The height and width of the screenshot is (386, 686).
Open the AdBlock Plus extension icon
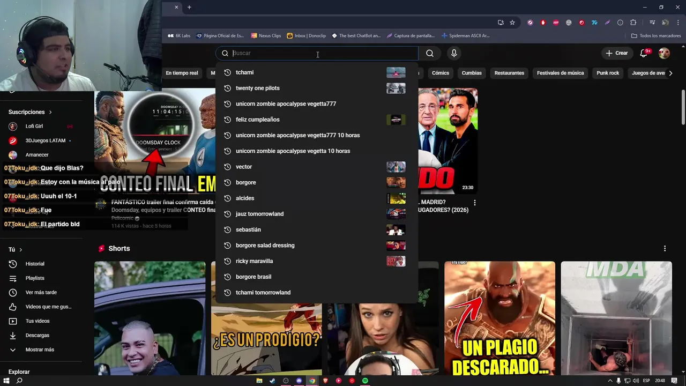[556, 23]
